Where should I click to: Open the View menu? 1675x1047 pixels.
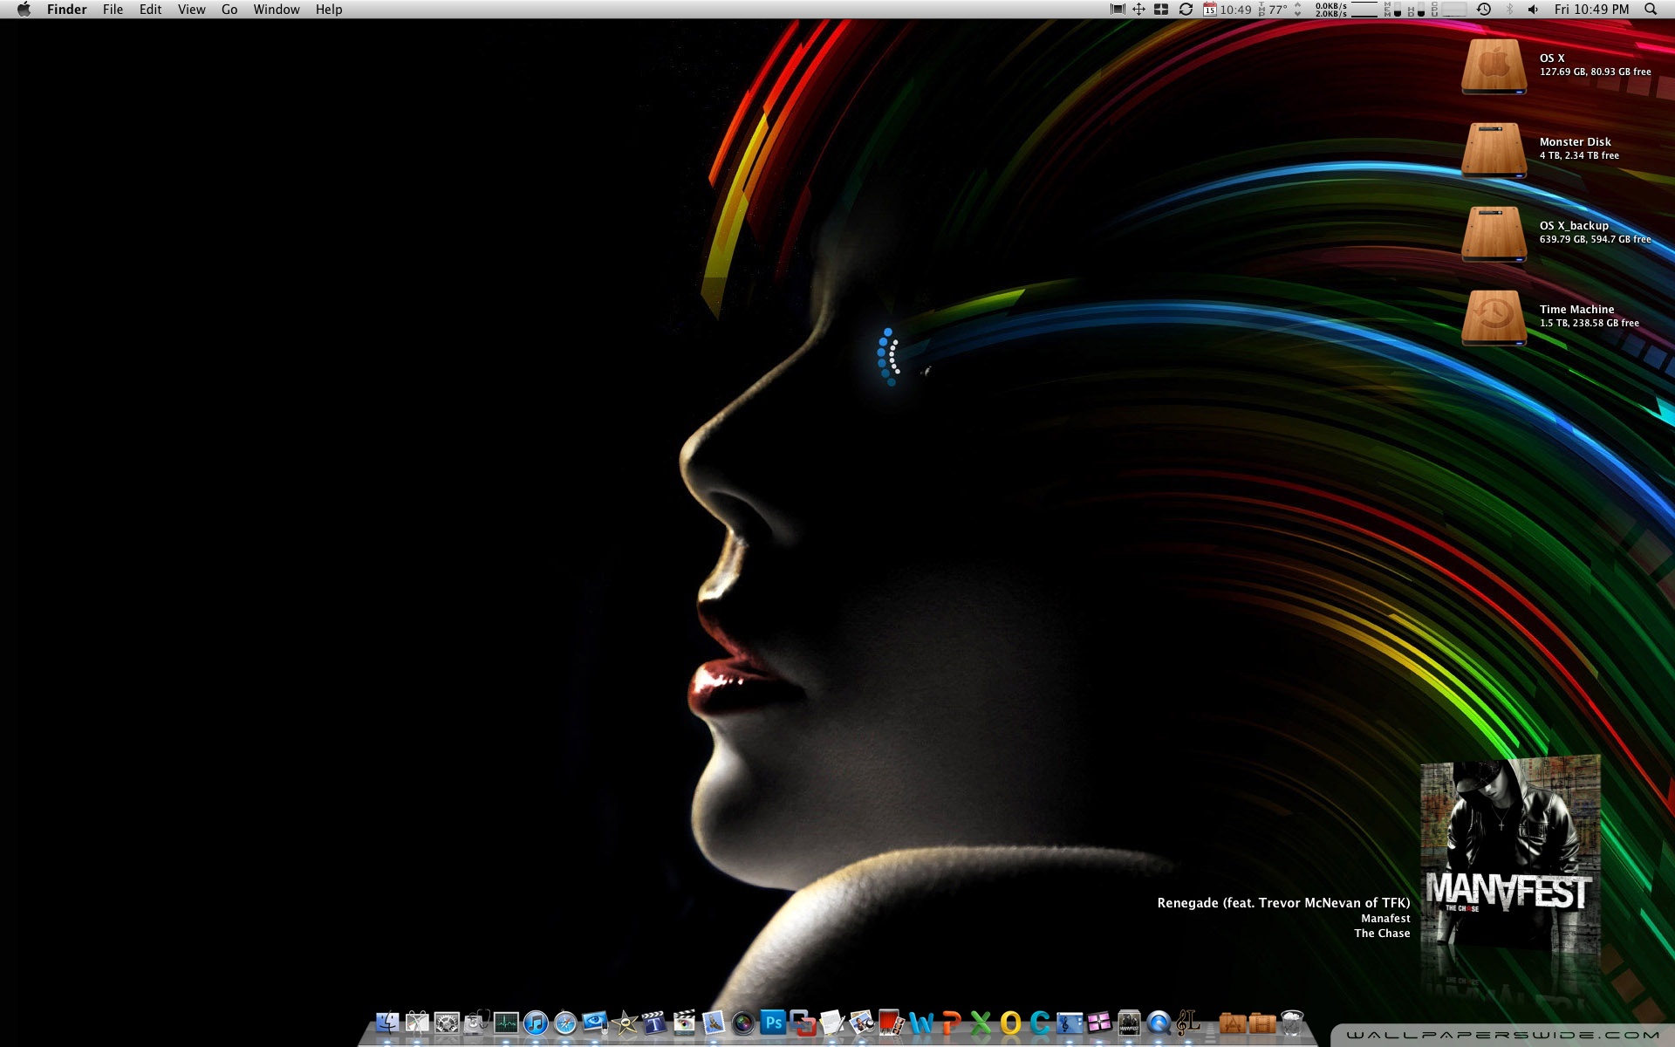(x=191, y=10)
